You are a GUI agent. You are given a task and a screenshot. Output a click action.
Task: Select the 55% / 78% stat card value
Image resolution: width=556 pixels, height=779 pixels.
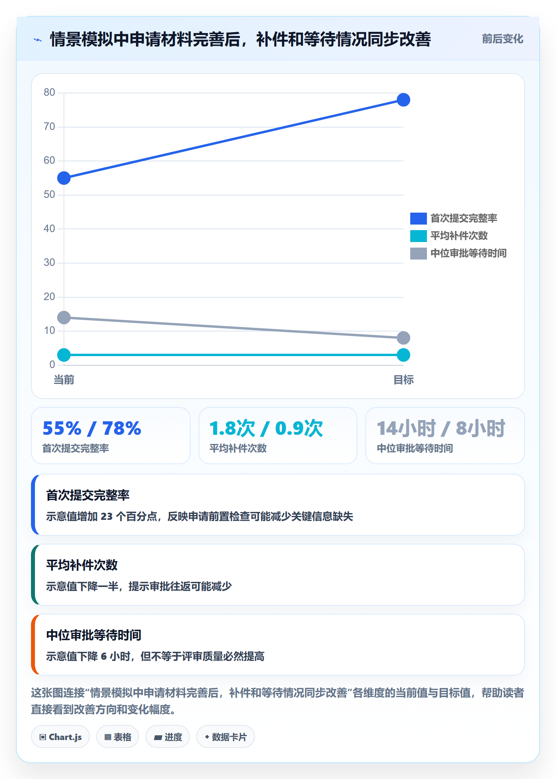pyautogui.click(x=92, y=428)
